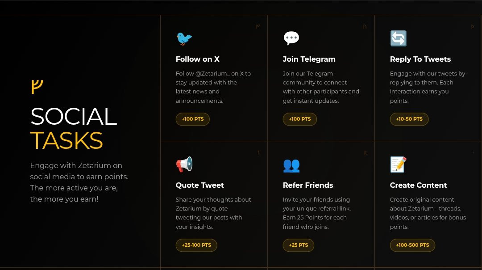Click the Create Content card description text

pyautogui.click(x=428, y=213)
